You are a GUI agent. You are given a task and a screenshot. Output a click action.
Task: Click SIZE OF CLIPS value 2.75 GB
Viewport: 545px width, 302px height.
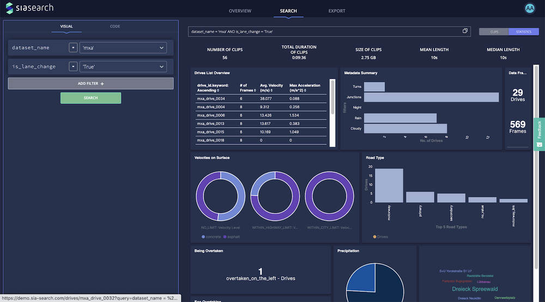coord(368,58)
